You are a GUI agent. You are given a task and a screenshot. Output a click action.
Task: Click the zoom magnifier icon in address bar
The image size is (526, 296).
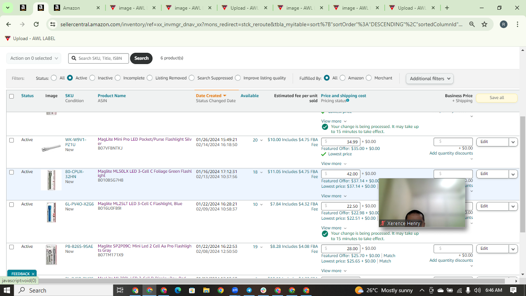pos(472,24)
